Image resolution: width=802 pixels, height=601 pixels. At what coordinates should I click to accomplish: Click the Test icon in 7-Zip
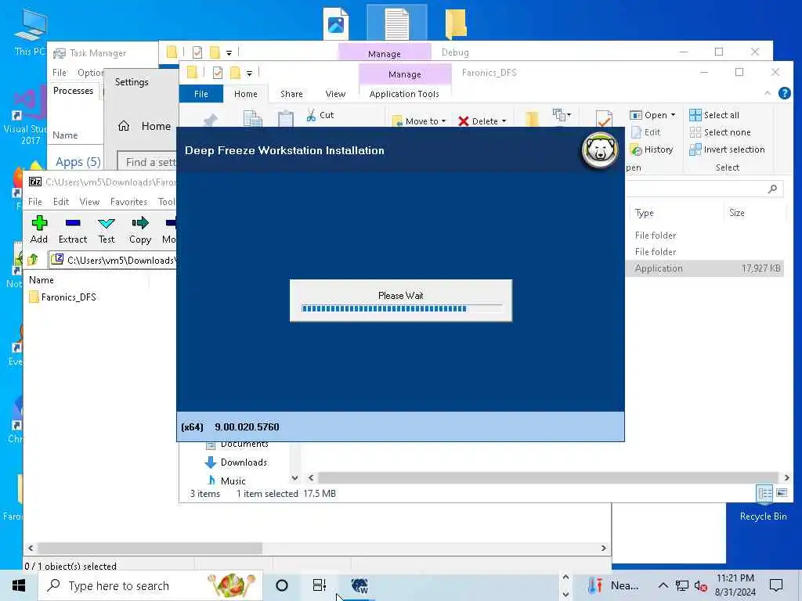107,229
